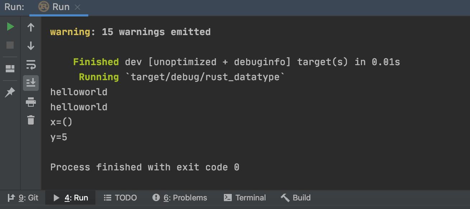
Task: Rerun the program with green play icon
Action: [x=10, y=27]
